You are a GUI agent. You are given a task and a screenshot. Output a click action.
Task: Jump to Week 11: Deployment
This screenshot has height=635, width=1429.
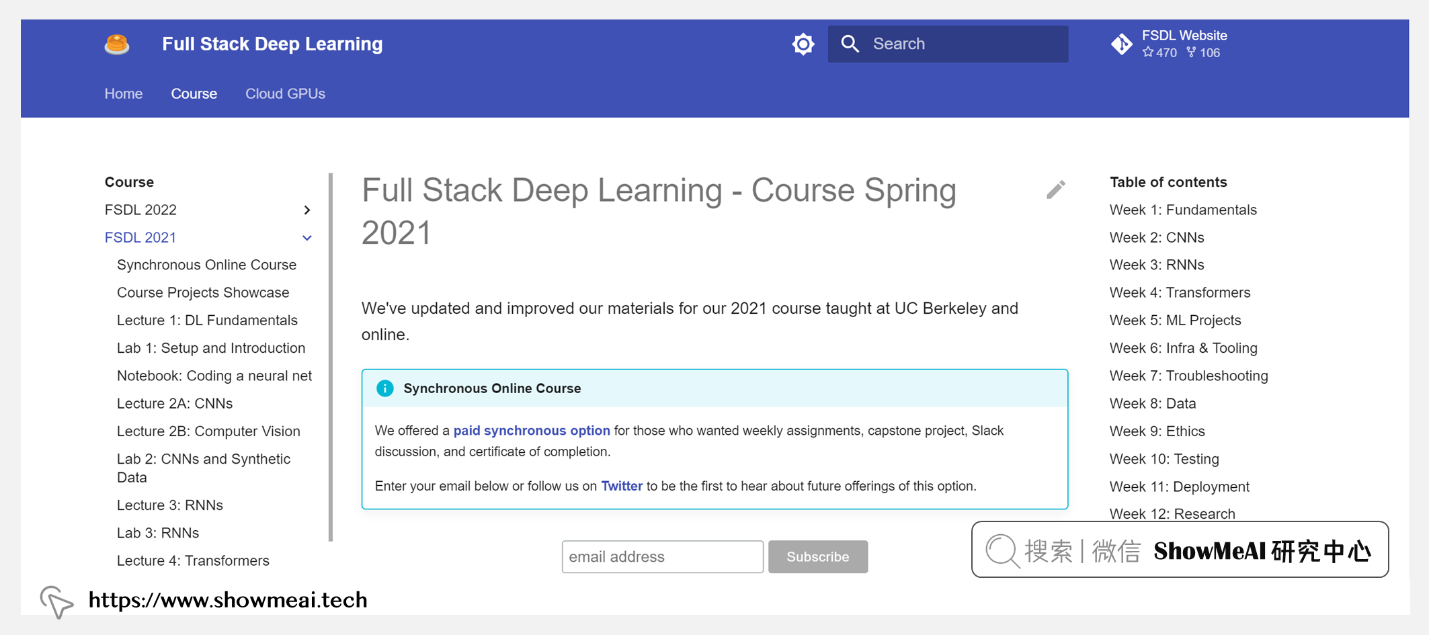coord(1179,486)
